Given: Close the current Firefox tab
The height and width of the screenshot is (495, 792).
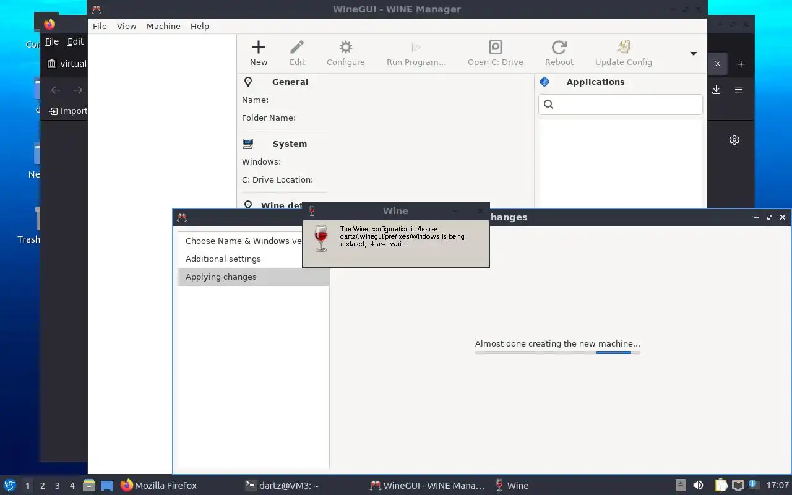Looking at the screenshot, I should coord(718,64).
